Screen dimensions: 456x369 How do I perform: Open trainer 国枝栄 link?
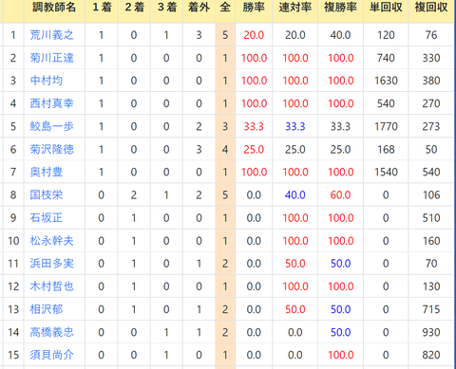47,194
